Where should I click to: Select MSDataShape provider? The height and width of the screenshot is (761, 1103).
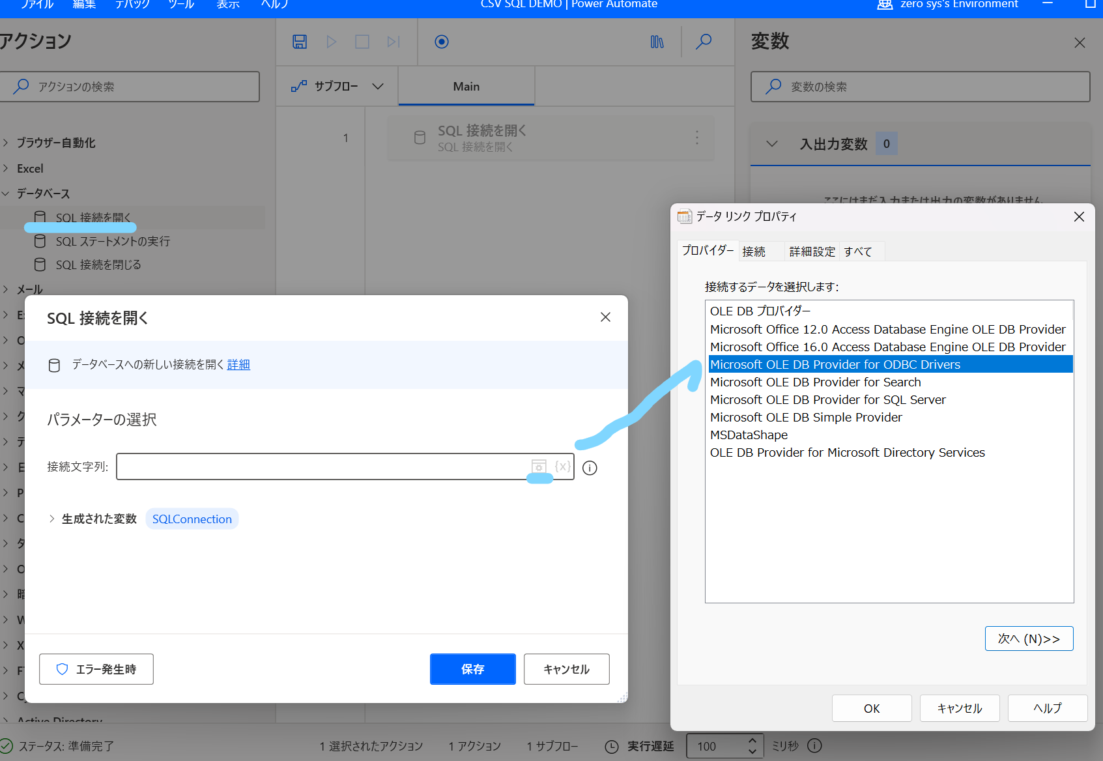point(890,435)
